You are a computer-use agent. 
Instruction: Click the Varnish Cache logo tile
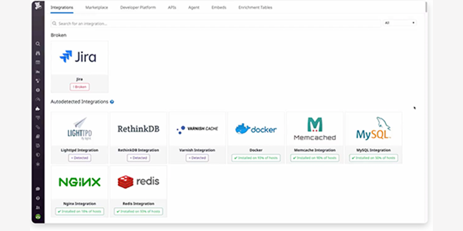197,129
